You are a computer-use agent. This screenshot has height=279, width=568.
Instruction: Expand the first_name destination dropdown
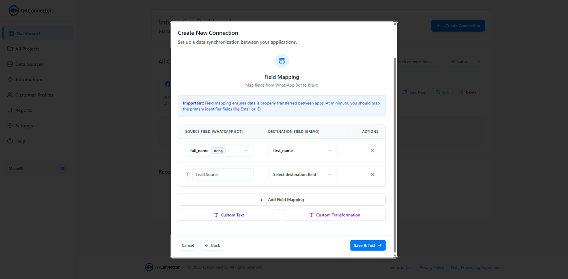pos(302,151)
